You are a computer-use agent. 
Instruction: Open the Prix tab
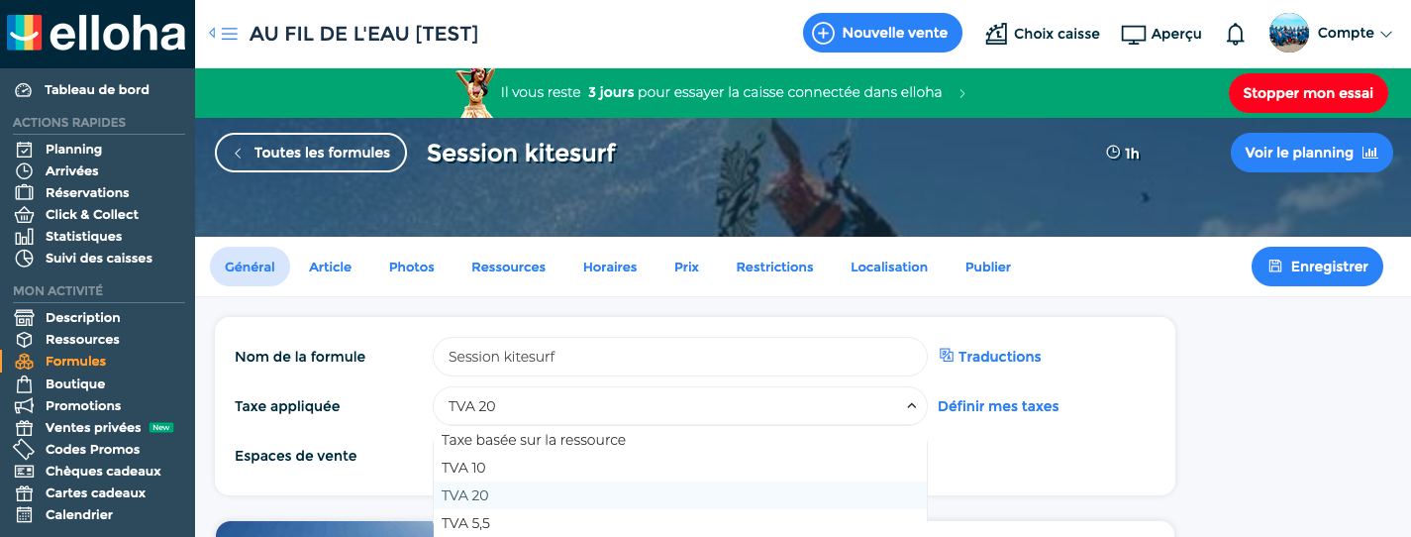coord(686,267)
